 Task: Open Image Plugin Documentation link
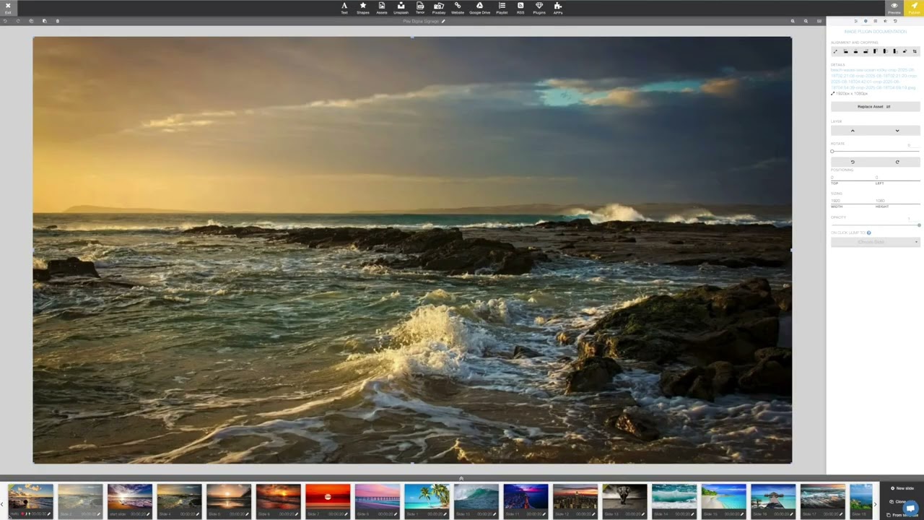(x=875, y=32)
